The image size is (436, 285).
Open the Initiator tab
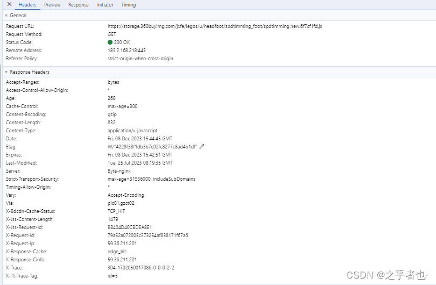click(x=105, y=5)
